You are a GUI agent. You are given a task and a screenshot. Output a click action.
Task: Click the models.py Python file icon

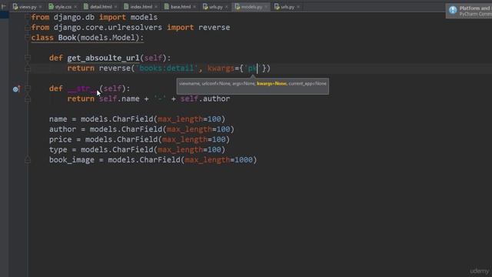238,7
